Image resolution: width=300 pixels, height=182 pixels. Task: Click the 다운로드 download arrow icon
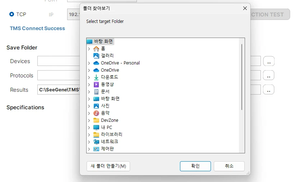coord(96,77)
